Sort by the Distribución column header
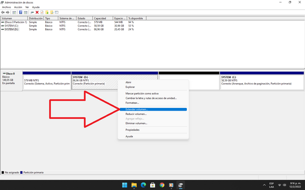The width and height of the screenshot is (305, 190). [x=36, y=18]
